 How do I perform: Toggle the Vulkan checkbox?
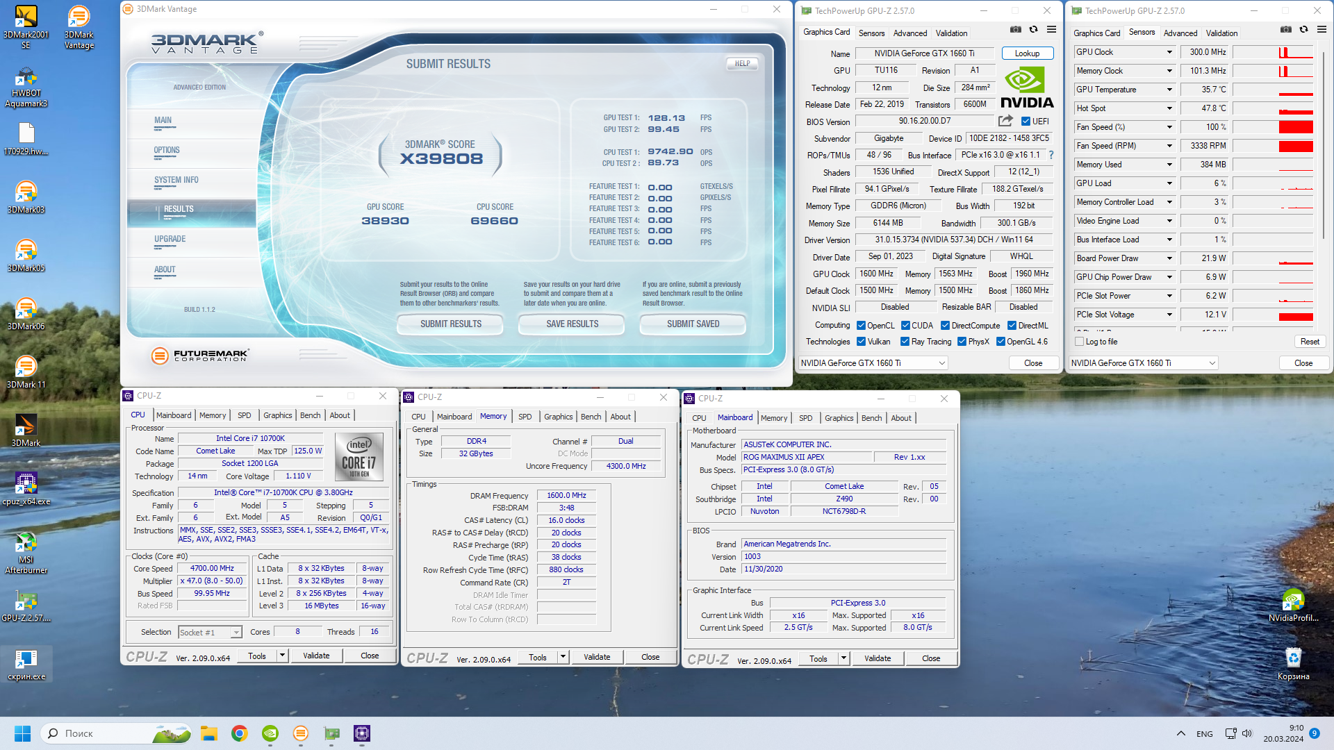click(861, 342)
